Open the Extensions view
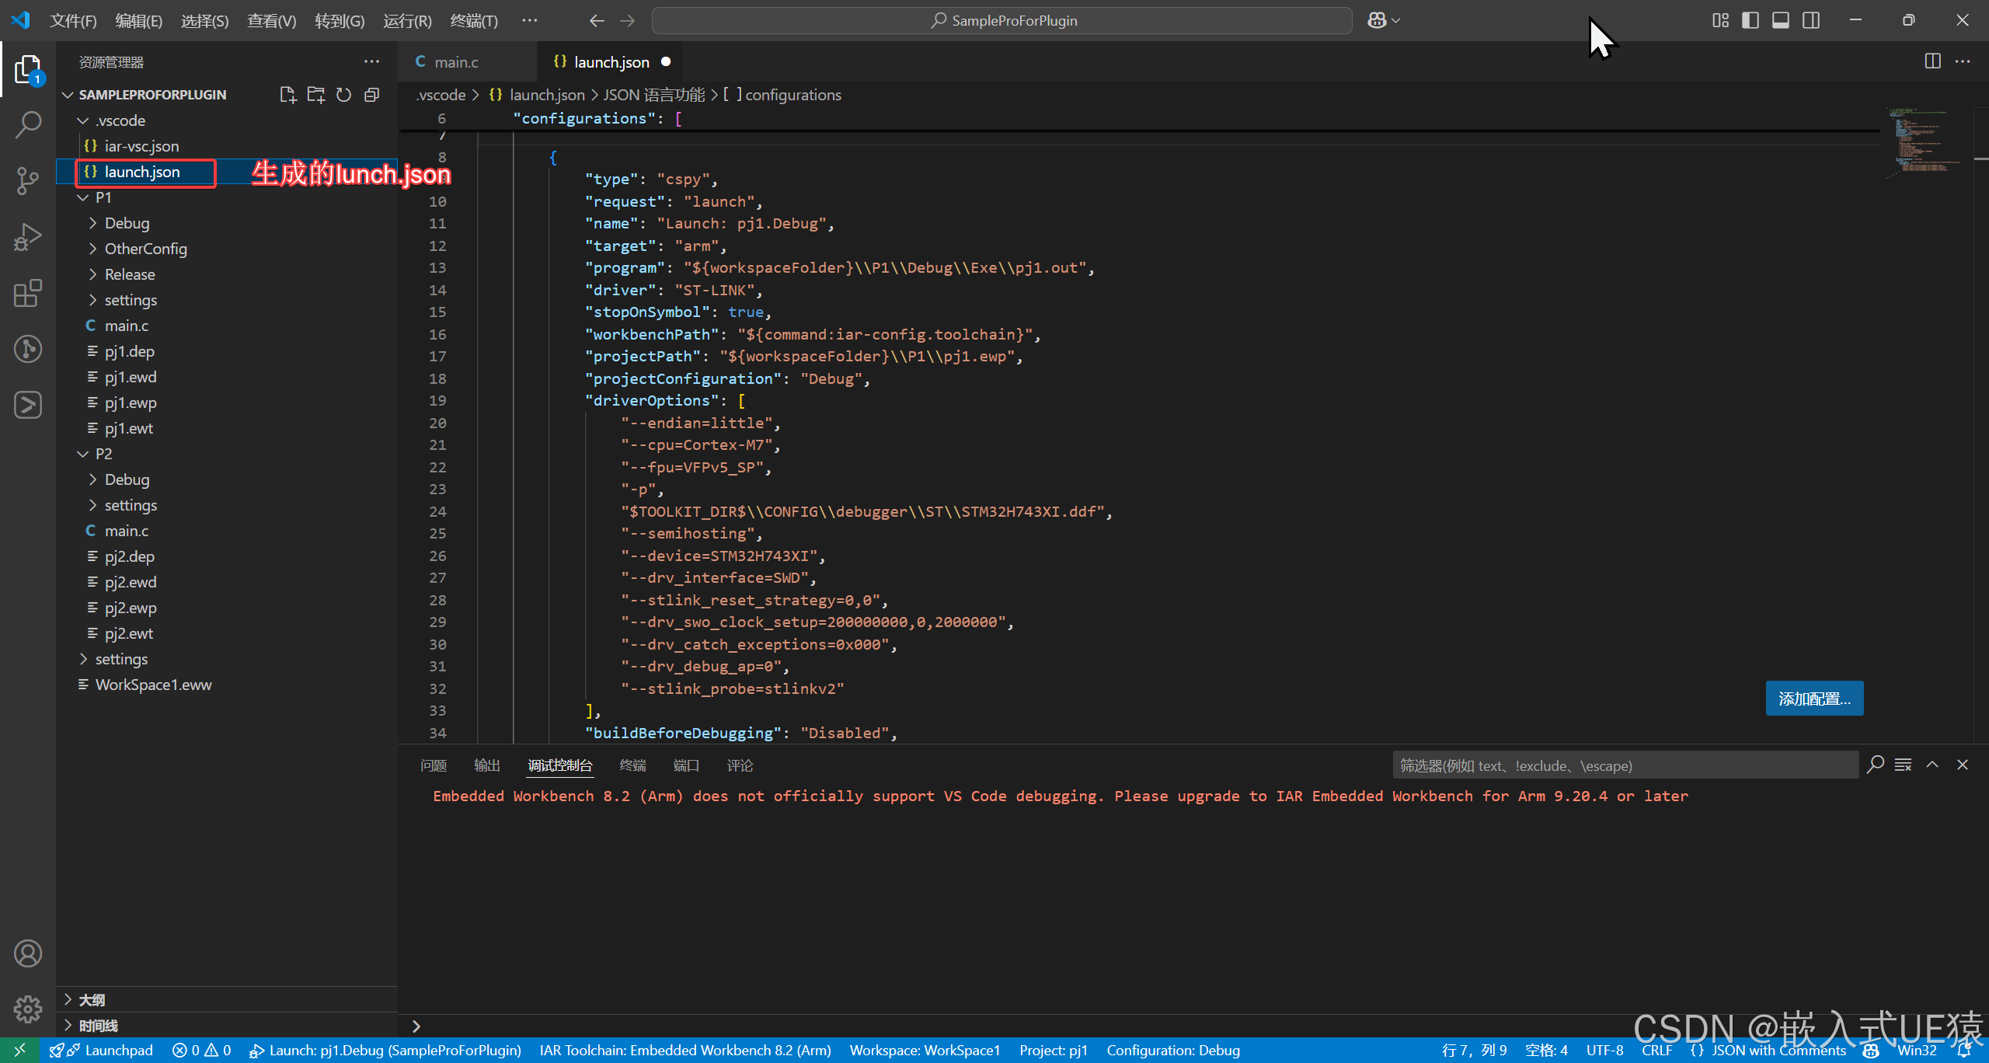The height and width of the screenshot is (1063, 1989). [x=28, y=294]
